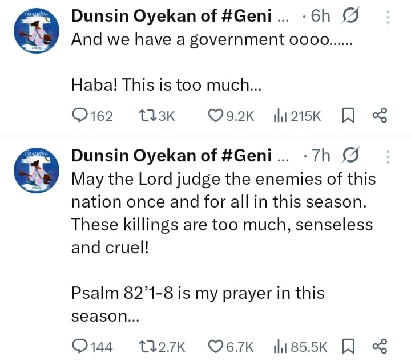Bookmark the 'government oooo' tweet
Image resolution: width=411 pixels, height=361 pixels.
[x=347, y=116]
